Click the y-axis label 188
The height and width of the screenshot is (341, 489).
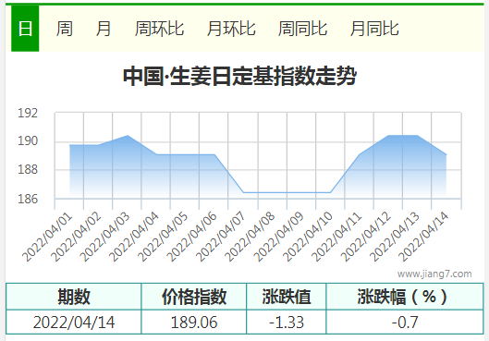coord(28,169)
